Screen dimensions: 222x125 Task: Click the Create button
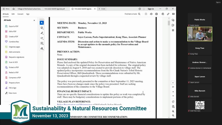click(x=102, y=9)
